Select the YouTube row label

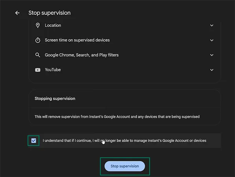click(x=53, y=70)
